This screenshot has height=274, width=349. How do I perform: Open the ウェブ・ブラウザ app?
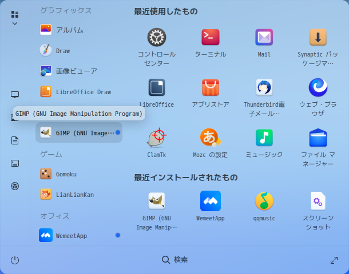318,87
